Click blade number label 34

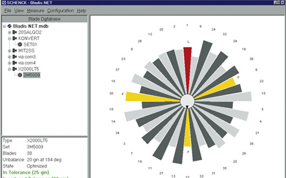(x=117, y=133)
